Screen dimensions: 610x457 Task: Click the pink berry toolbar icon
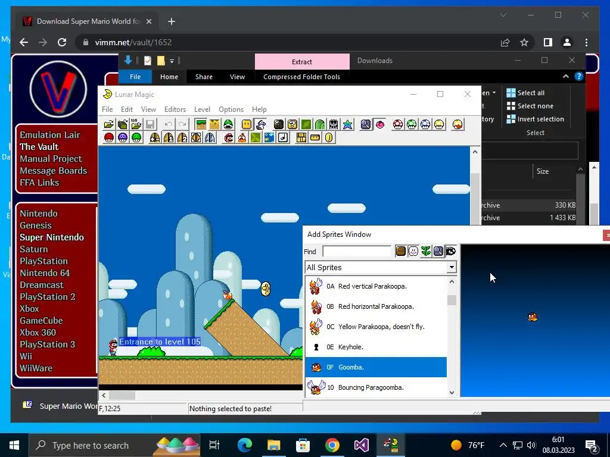[379, 124]
